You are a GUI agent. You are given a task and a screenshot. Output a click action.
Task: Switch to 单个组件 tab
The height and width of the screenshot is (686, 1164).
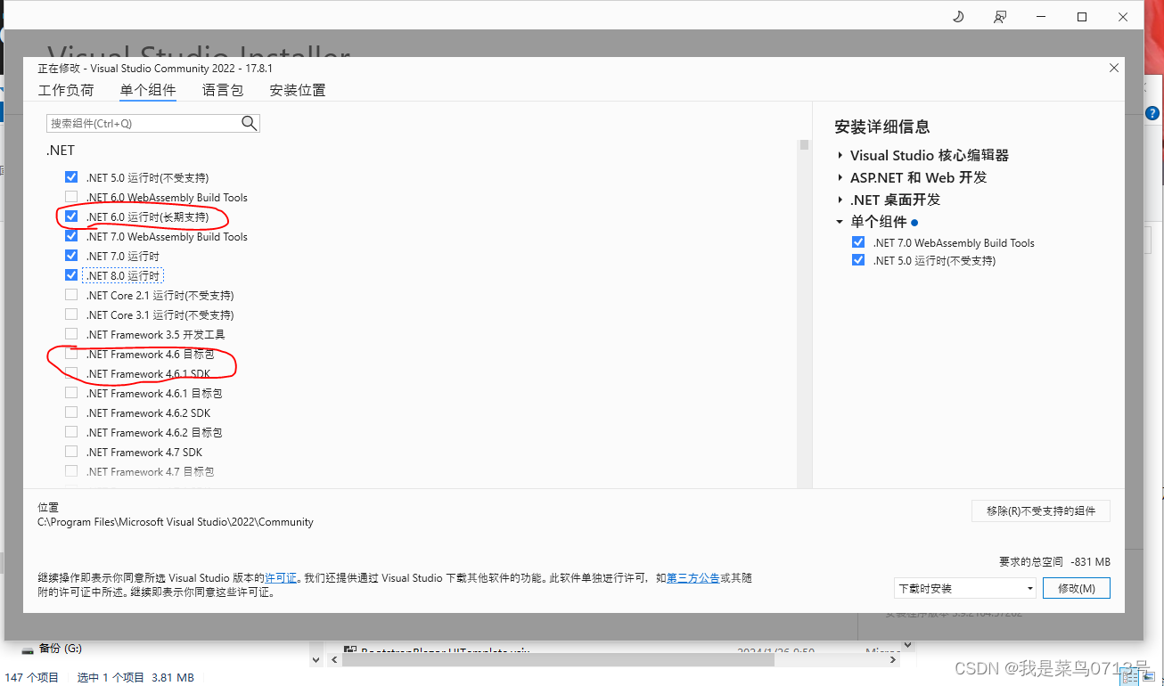point(148,90)
